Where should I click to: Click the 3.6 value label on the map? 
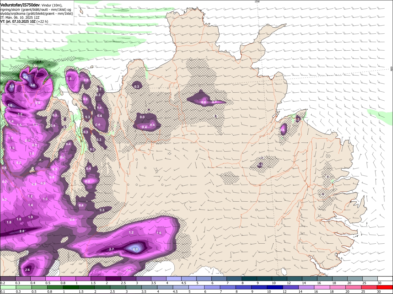click(10, 105)
